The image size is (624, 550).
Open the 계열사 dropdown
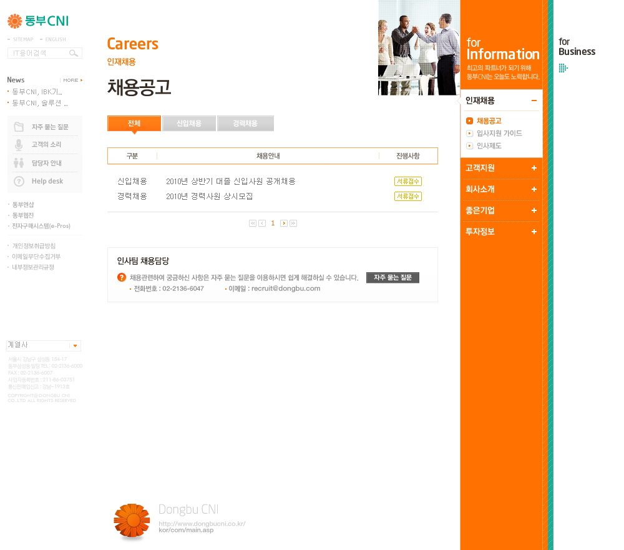[75, 345]
